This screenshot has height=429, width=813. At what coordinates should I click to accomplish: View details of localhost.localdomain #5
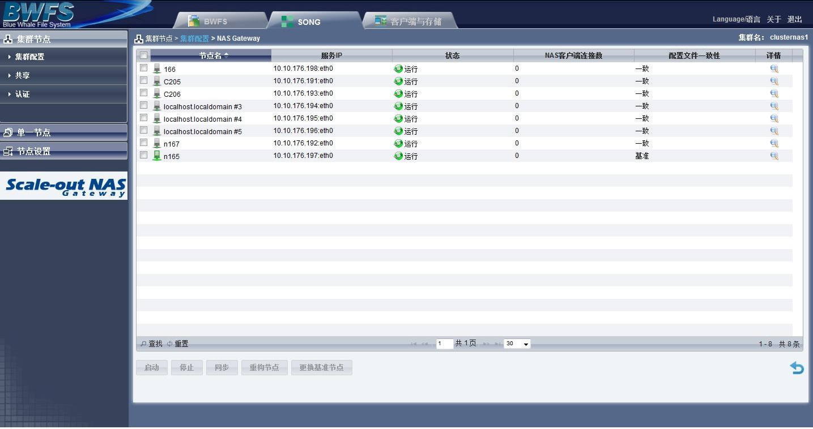point(774,131)
